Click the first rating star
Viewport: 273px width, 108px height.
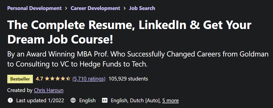(47, 79)
